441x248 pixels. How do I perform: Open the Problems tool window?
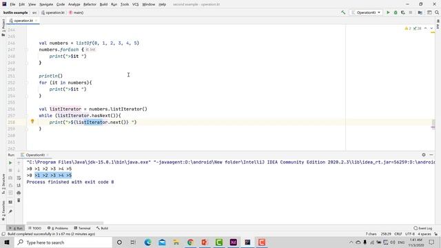[58, 228]
